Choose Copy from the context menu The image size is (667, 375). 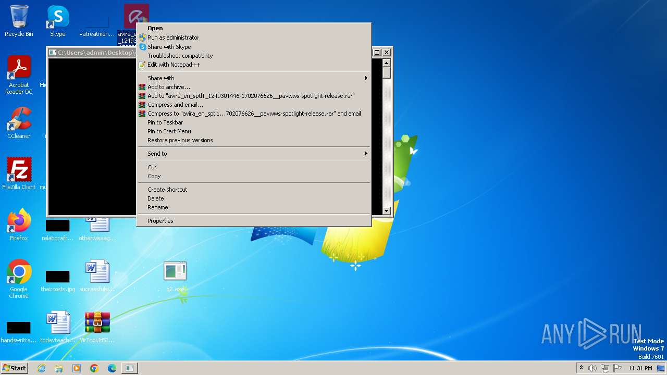254,176
